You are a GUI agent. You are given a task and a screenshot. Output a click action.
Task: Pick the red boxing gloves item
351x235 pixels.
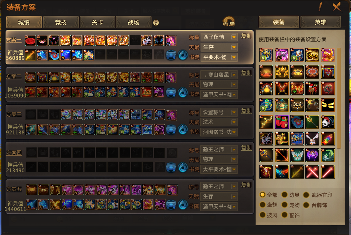282,122
